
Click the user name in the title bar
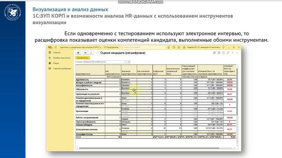coord(204,47)
